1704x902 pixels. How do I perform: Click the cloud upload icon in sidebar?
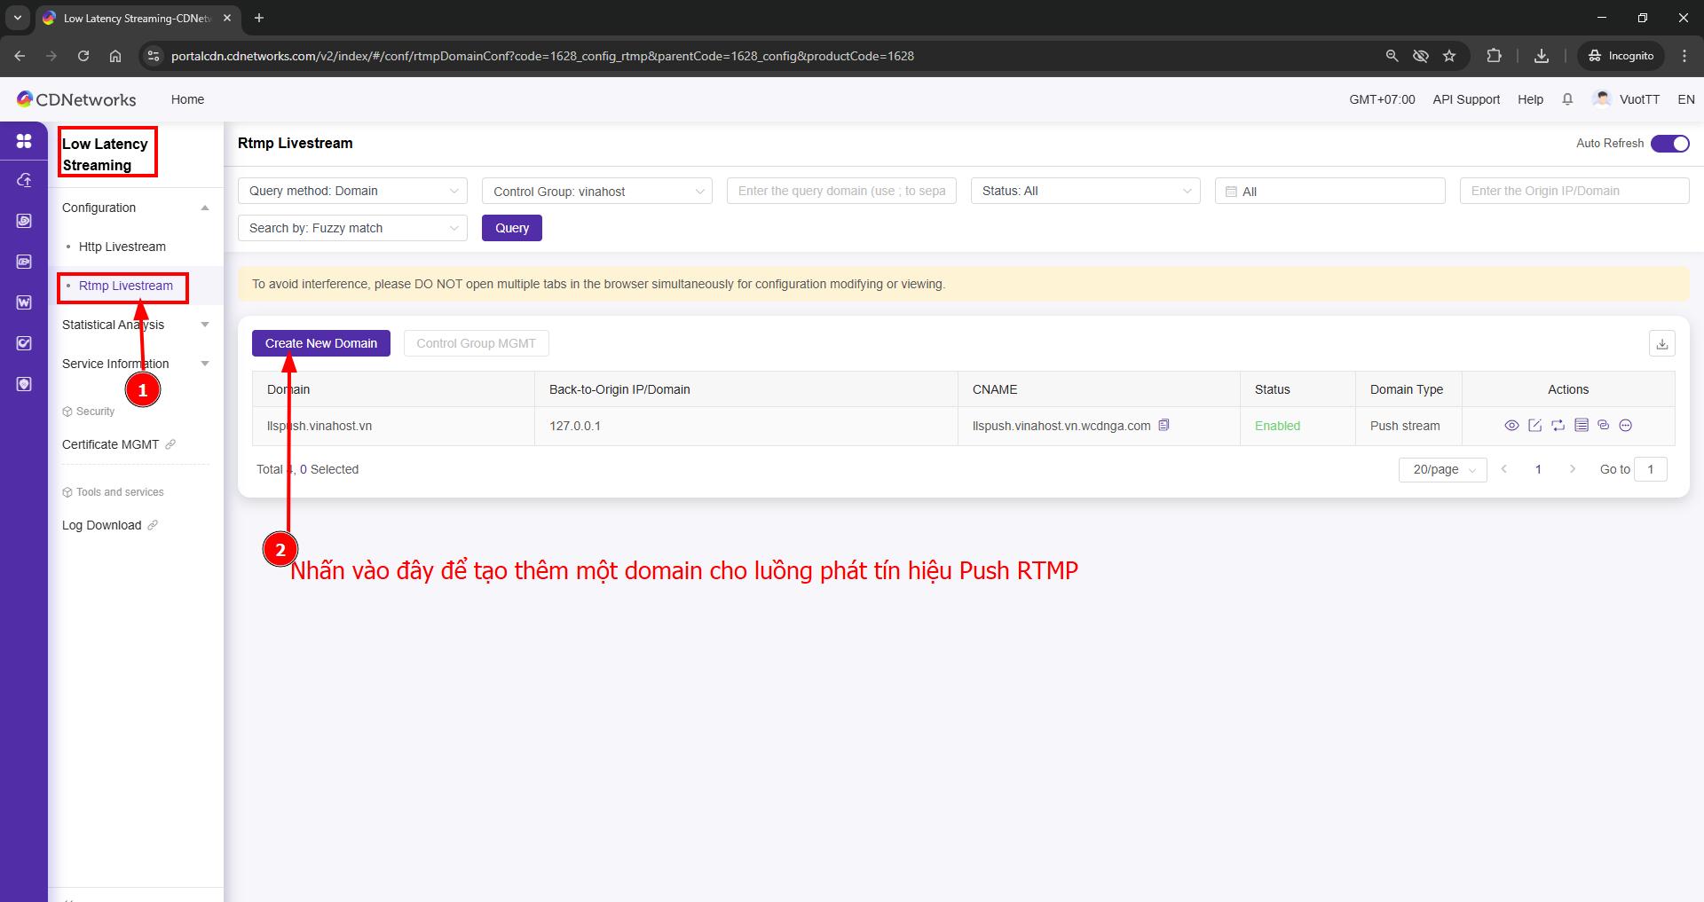coord(24,180)
